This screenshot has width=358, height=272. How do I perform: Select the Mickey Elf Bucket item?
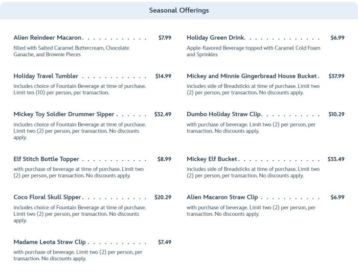click(212, 159)
